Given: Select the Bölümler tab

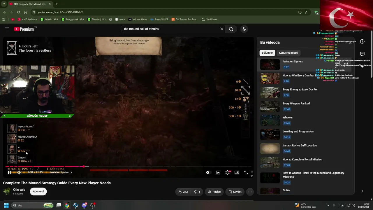Looking at the screenshot, I should 267,53.
